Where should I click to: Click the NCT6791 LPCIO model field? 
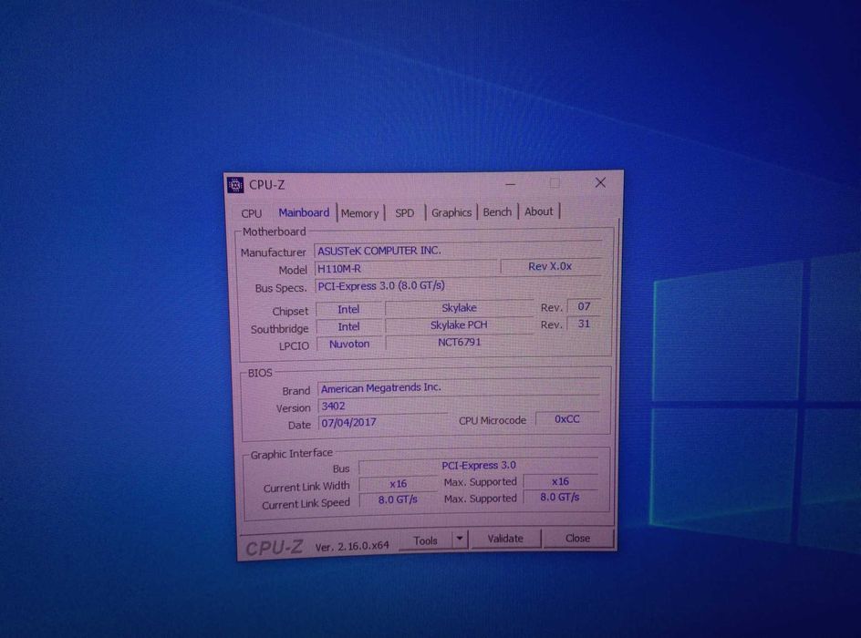click(x=459, y=343)
